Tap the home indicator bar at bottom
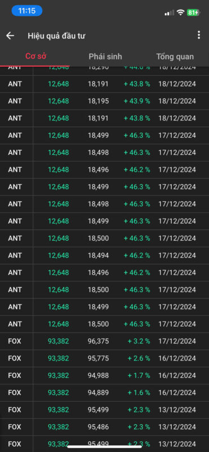Image resolution: width=209 pixels, height=452 pixels. click(104, 447)
